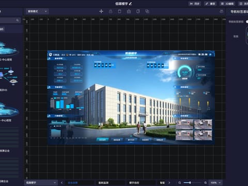Viewport: 248px width, 186px height.
Task: Toggle the switch in the right properties panel
Action: point(247,22)
